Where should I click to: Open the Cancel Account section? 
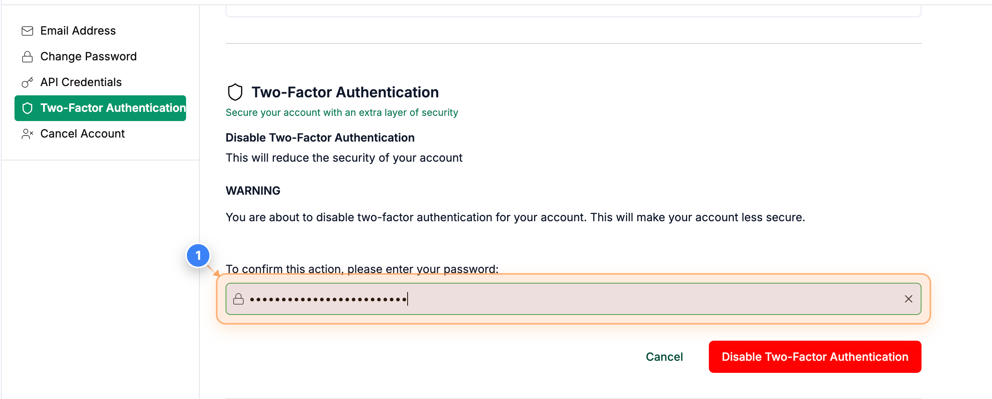tap(82, 134)
